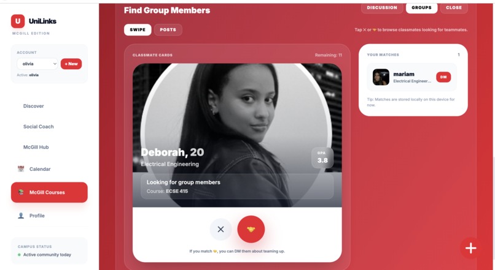Image resolution: width=495 pixels, height=270 pixels.
Task: Open the olivia account dropdown
Action: coord(37,64)
